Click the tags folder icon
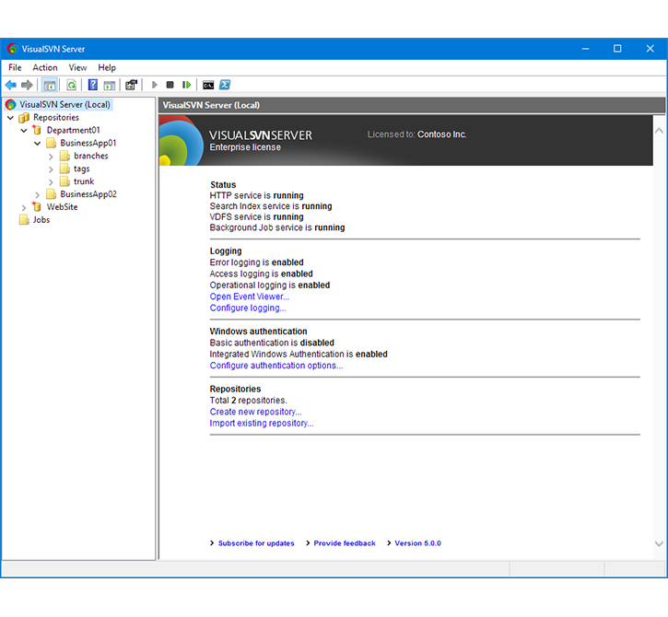This screenshot has height=617, width=668. 64,169
